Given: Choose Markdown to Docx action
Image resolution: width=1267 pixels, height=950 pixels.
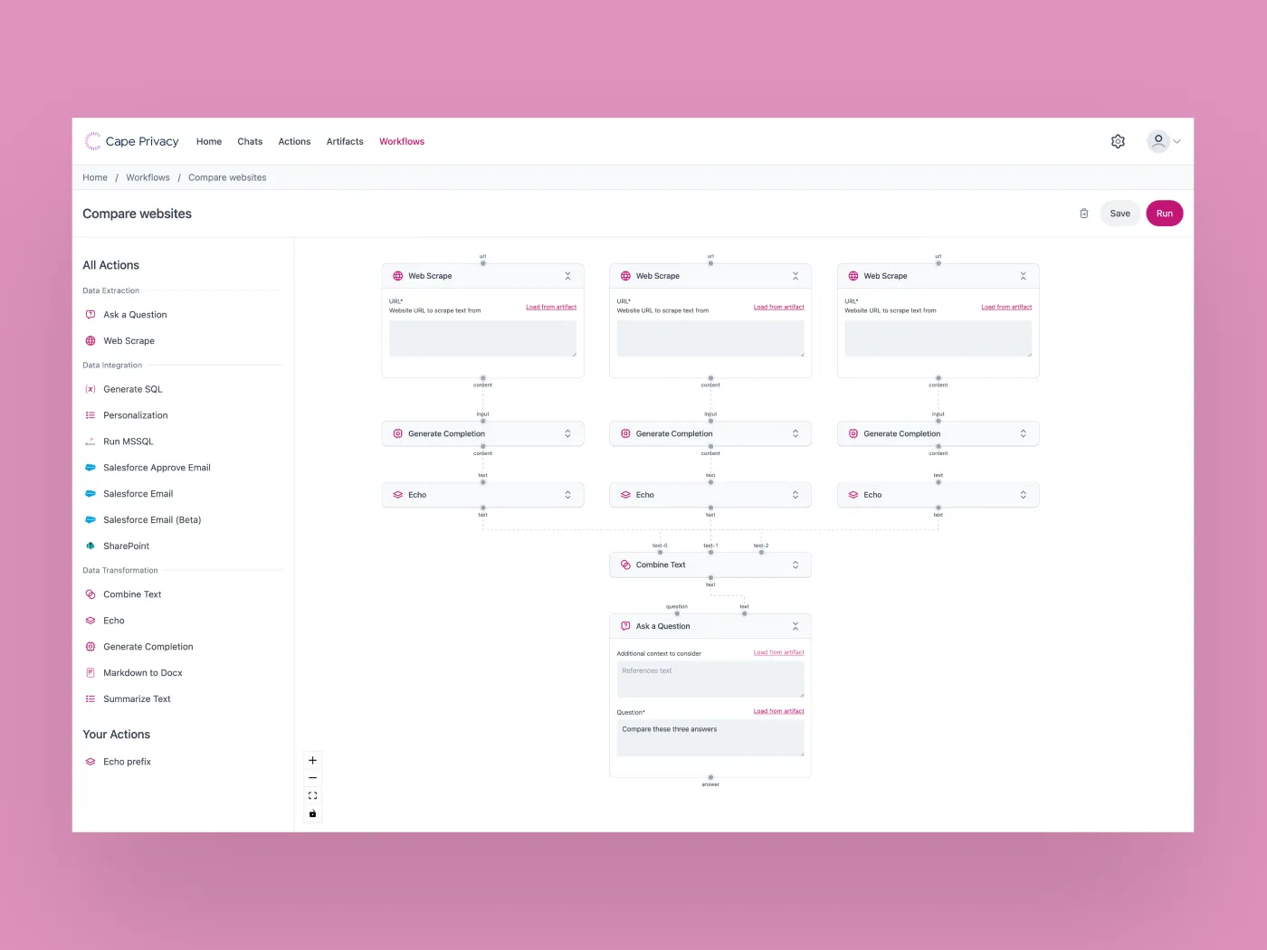Looking at the screenshot, I should click(142, 673).
